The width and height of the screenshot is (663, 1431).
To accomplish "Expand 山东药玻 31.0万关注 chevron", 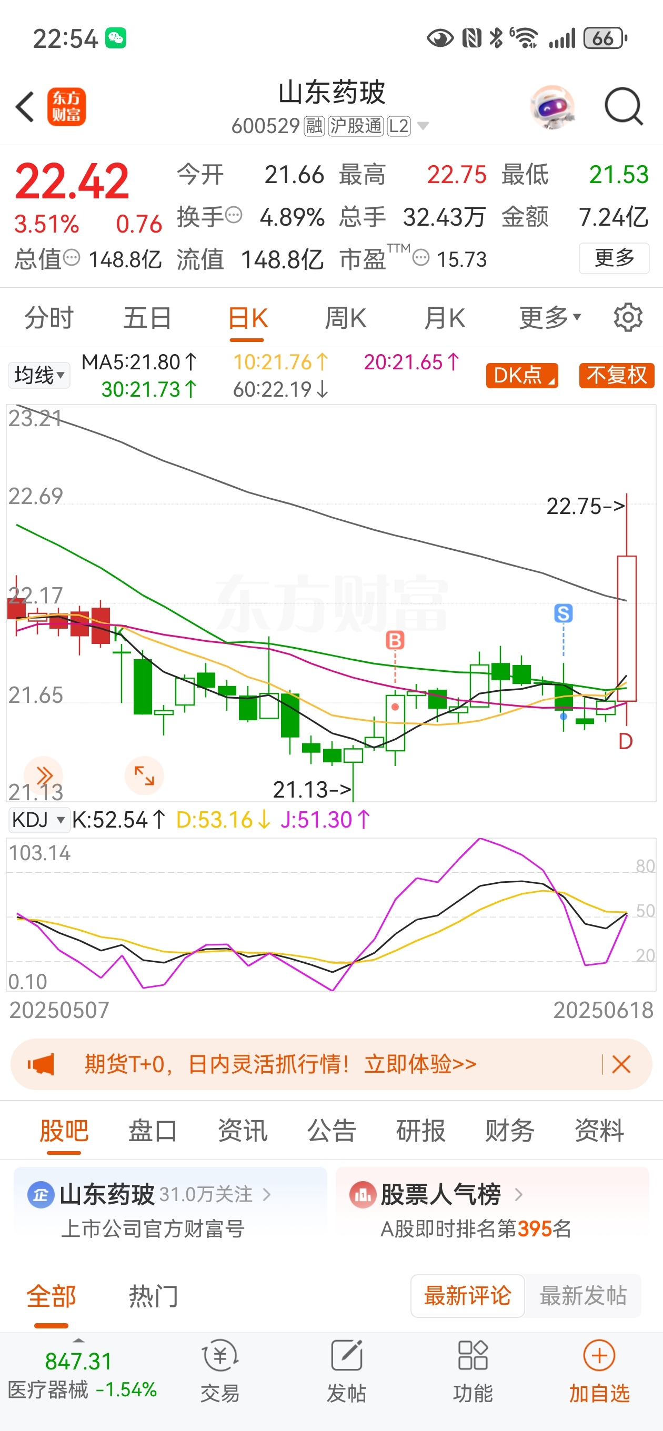I will (267, 1194).
